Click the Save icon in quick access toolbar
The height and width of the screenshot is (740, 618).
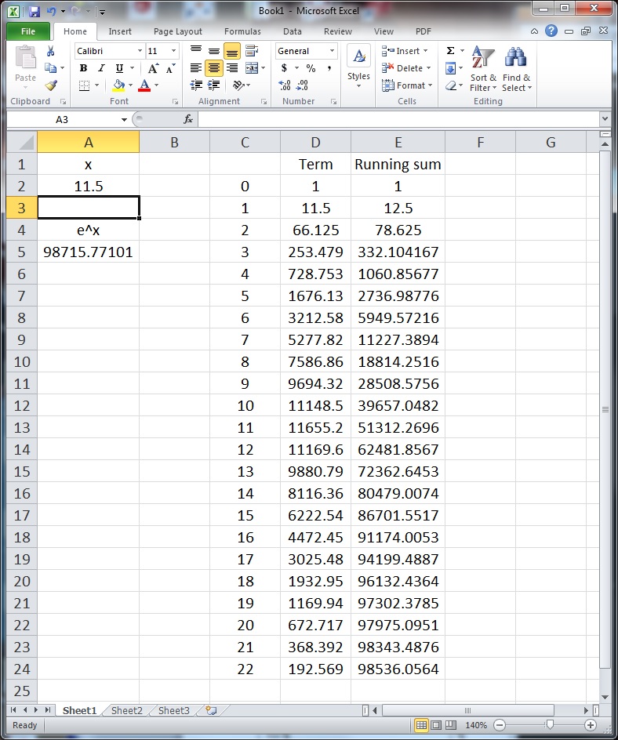pyautogui.click(x=34, y=12)
